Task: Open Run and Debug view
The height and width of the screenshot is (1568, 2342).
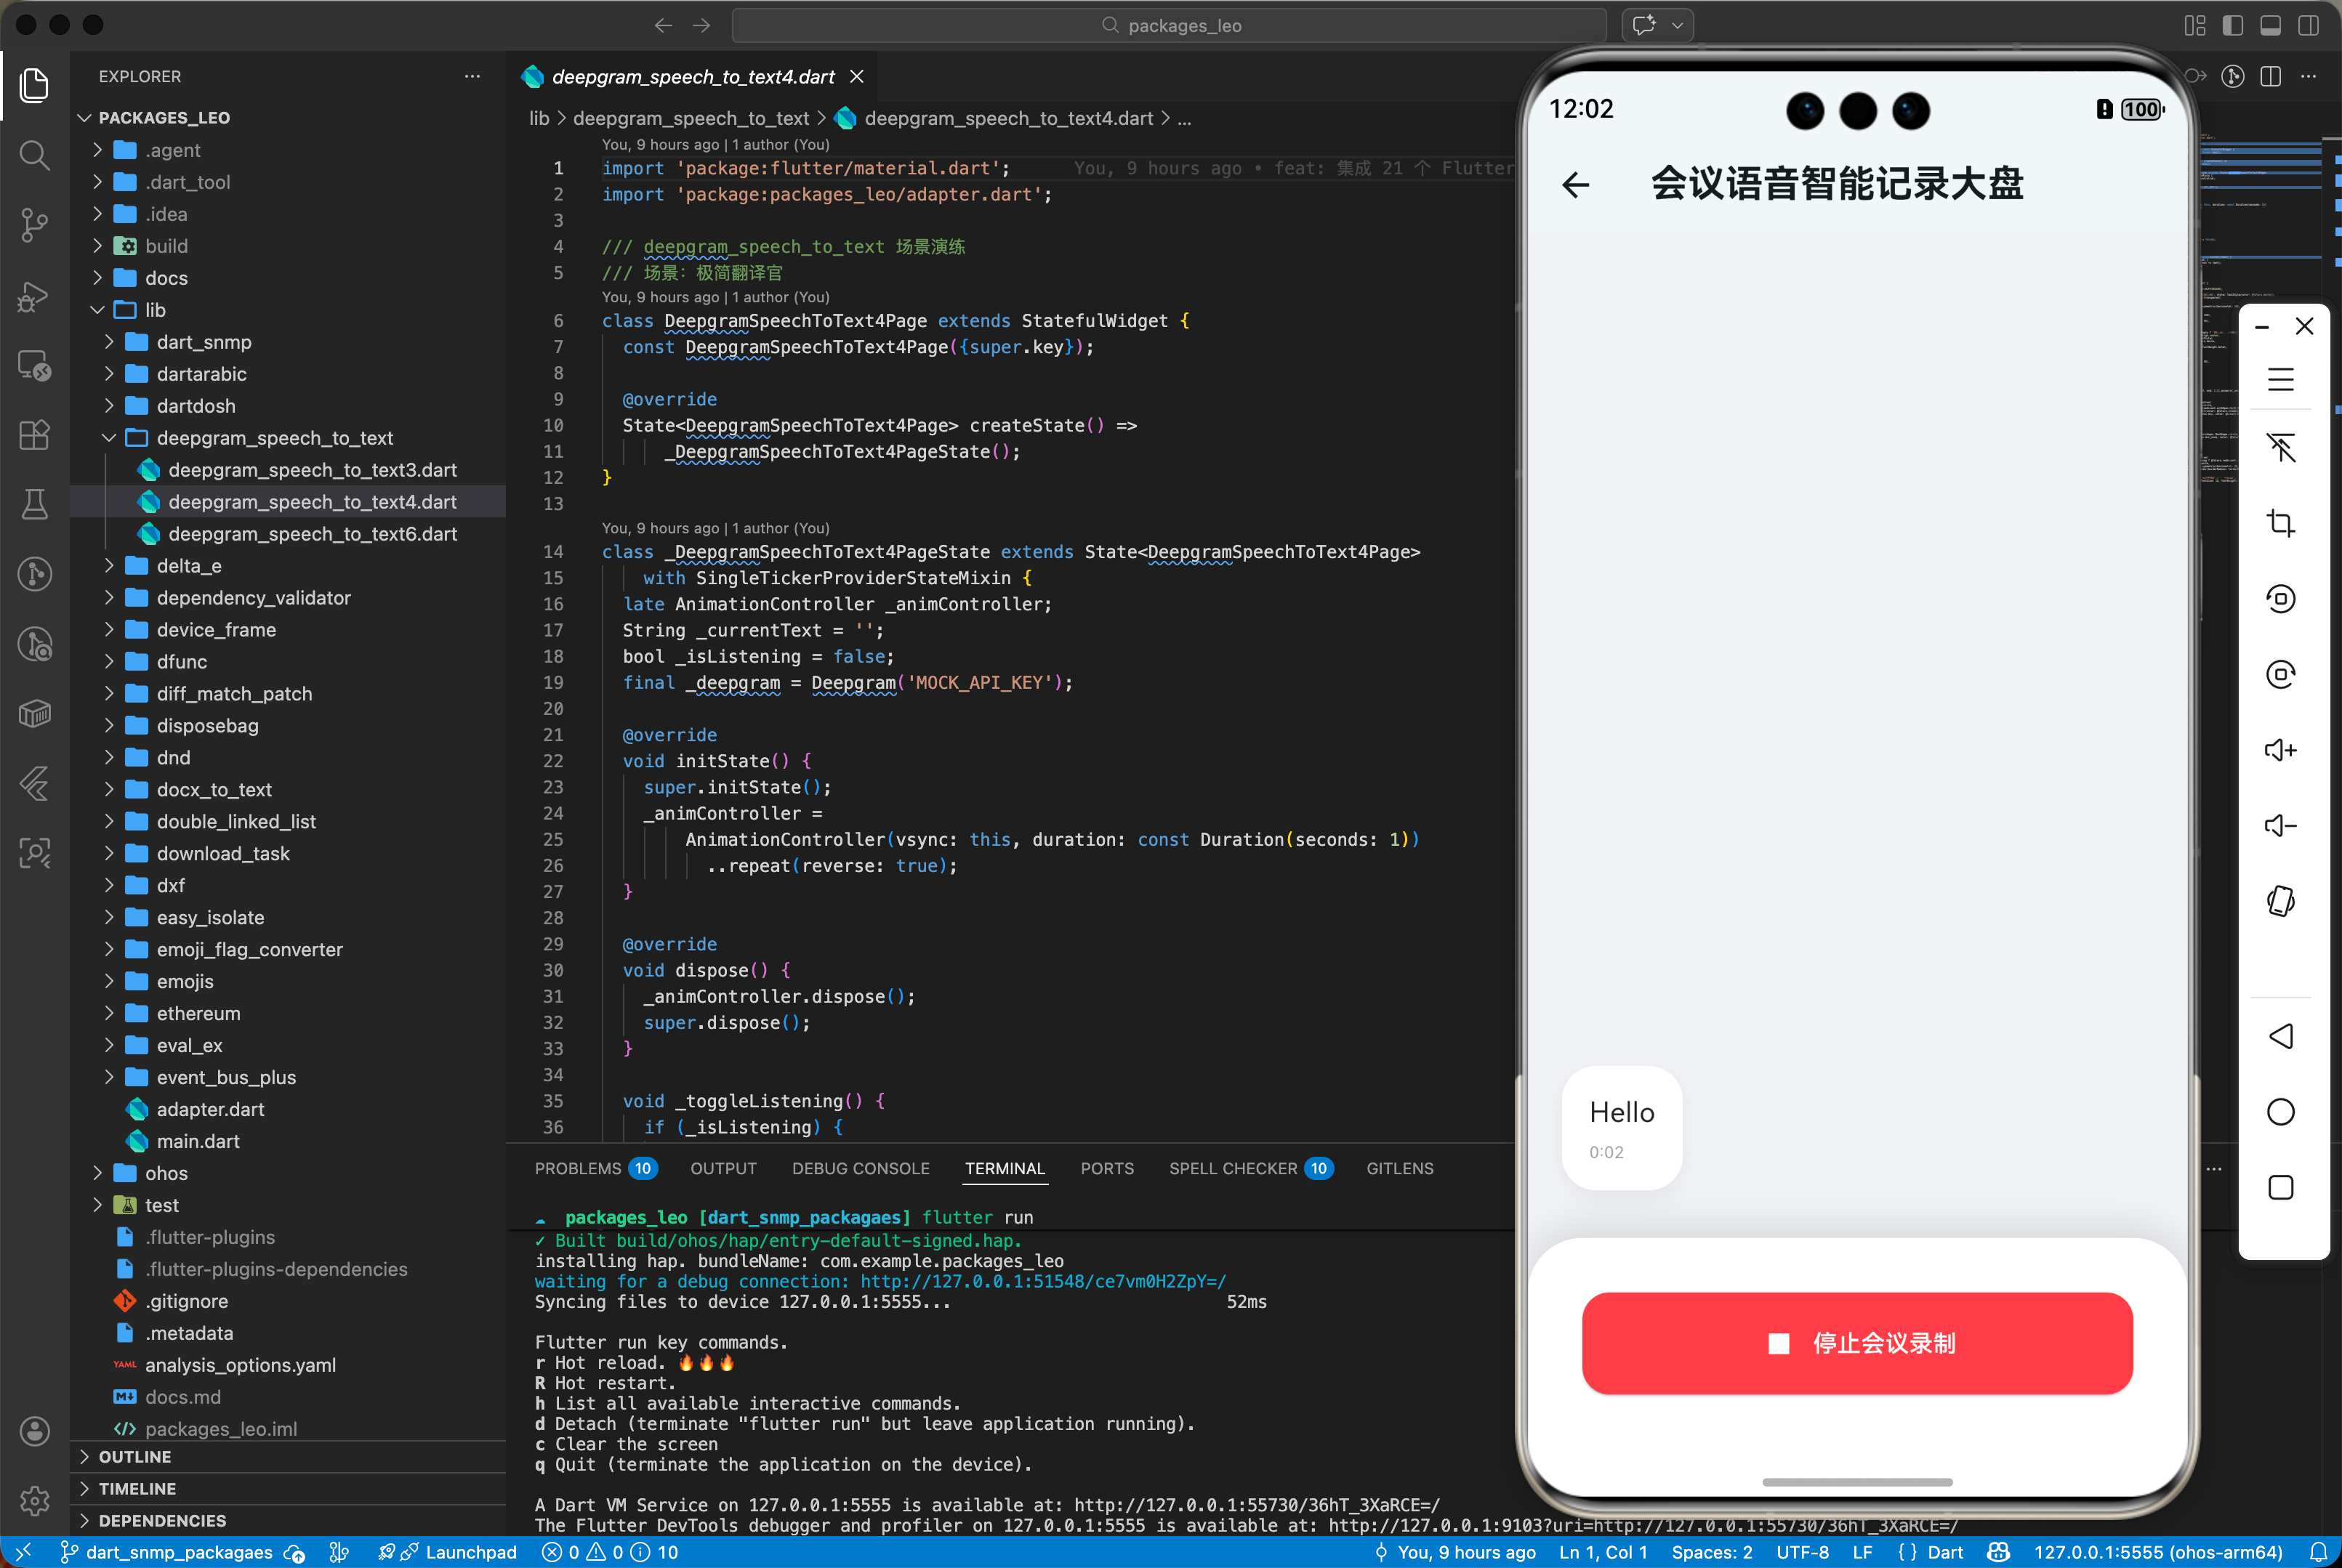Action: point(34,296)
